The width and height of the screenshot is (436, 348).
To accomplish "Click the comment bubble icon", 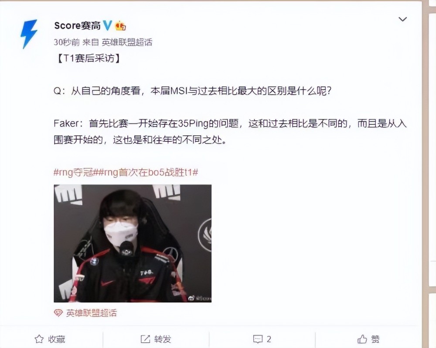I will [258, 339].
